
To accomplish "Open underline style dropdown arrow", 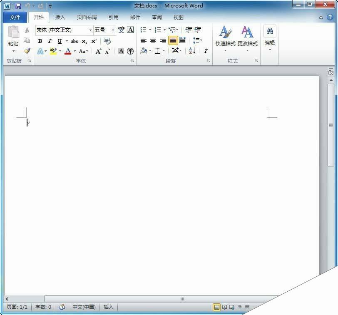I will click(x=67, y=41).
